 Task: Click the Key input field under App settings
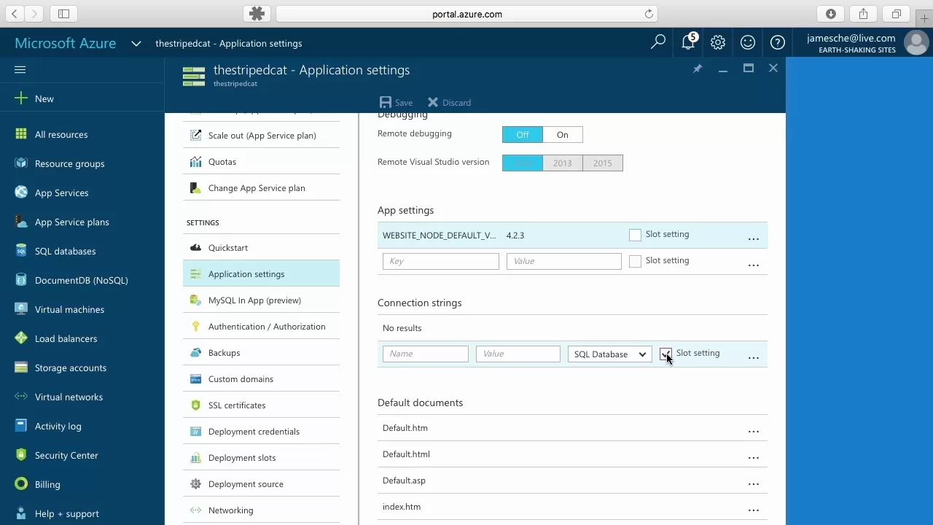point(440,260)
